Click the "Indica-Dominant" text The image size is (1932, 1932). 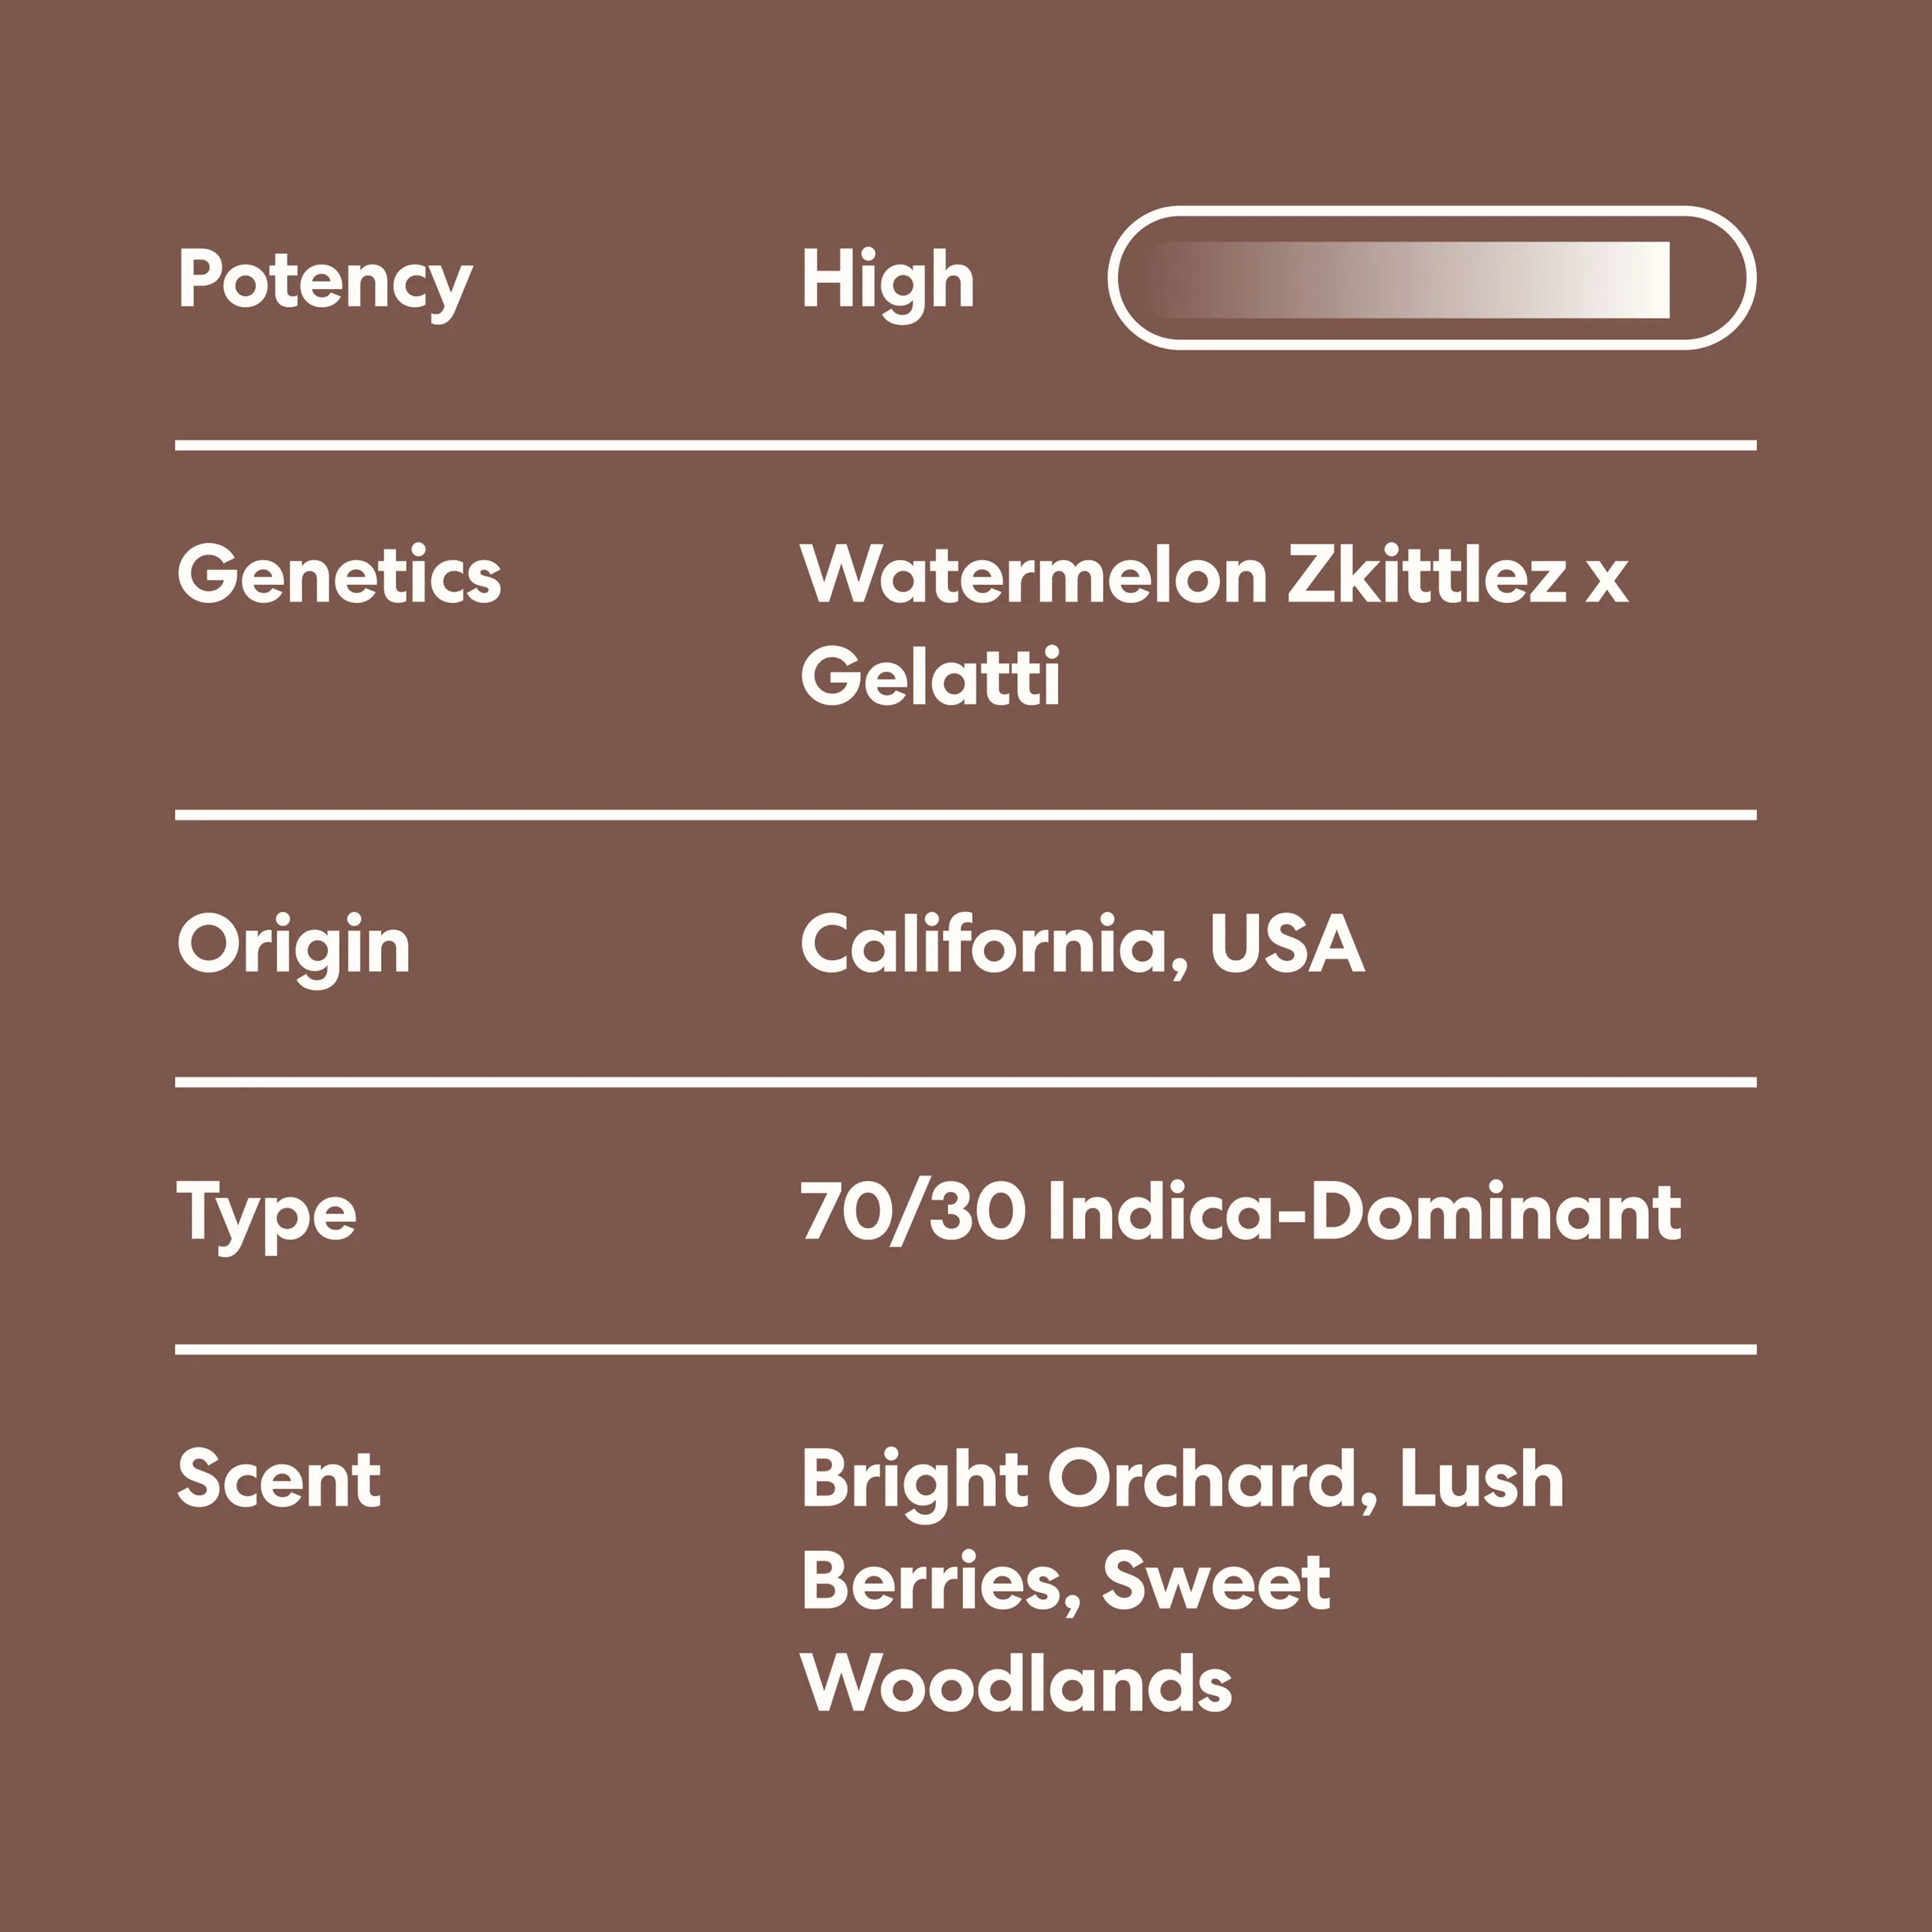1364,1212
